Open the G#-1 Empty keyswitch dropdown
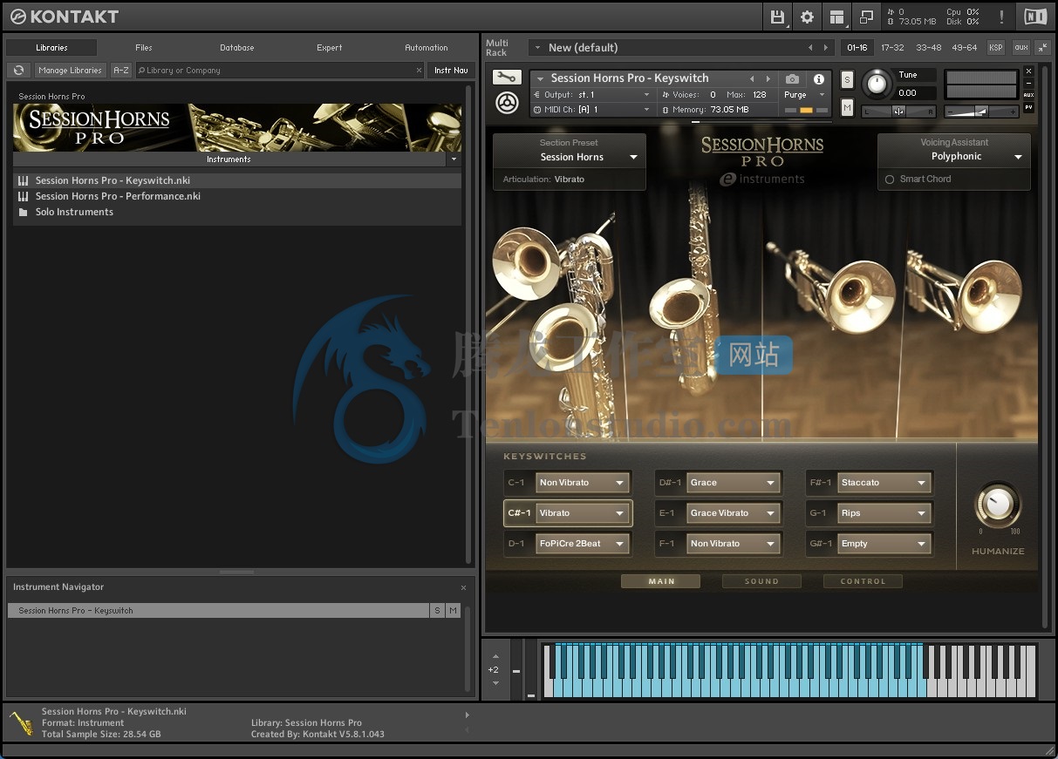This screenshot has height=759, width=1058. pos(884,544)
